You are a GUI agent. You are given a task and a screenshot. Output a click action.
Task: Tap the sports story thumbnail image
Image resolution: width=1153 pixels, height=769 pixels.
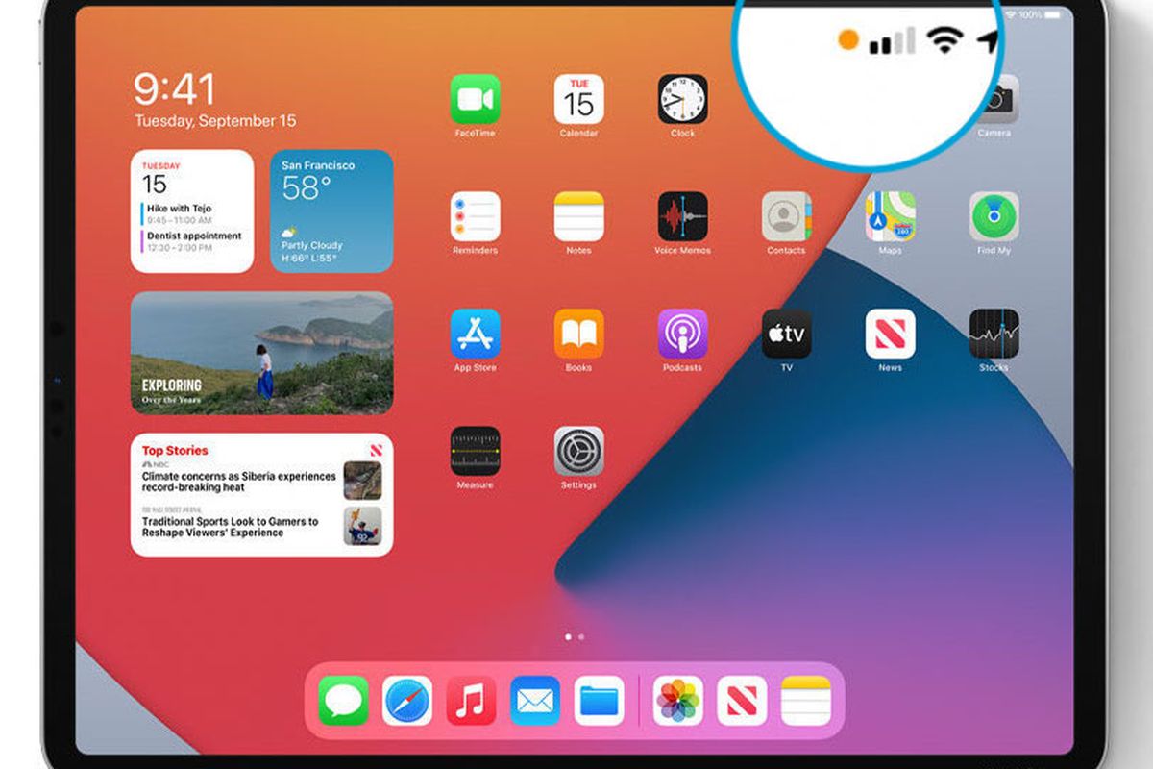tap(362, 526)
